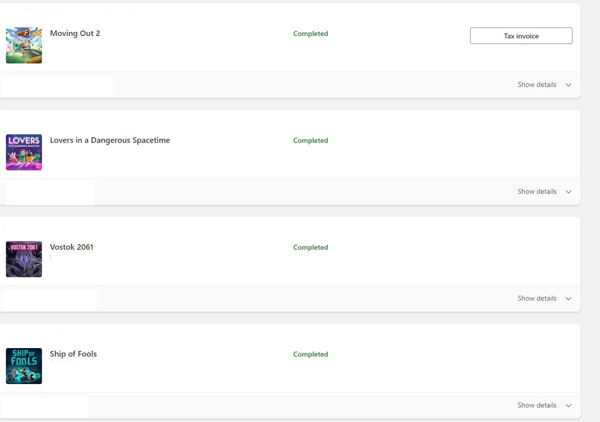The image size is (600, 422).
Task: Click the Completed status for Moving Out 2
Action: click(310, 34)
